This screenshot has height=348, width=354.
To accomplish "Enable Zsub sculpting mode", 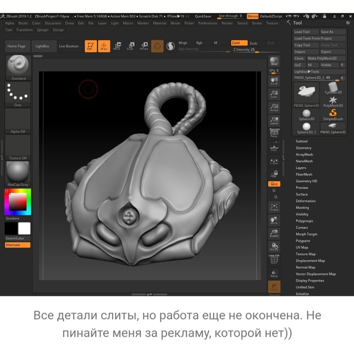I will coord(253,43).
